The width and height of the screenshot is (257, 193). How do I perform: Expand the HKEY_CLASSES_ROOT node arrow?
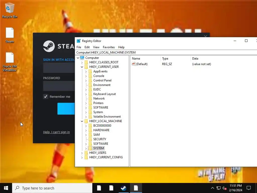point(82,62)
